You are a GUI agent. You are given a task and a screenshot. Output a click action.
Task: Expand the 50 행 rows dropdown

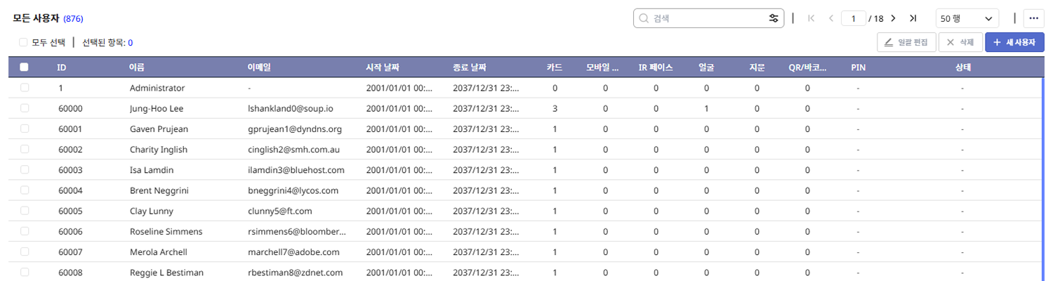point(968,18)
